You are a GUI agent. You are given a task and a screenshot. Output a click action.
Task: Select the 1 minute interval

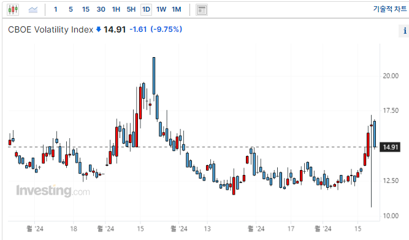pos(56,9)
